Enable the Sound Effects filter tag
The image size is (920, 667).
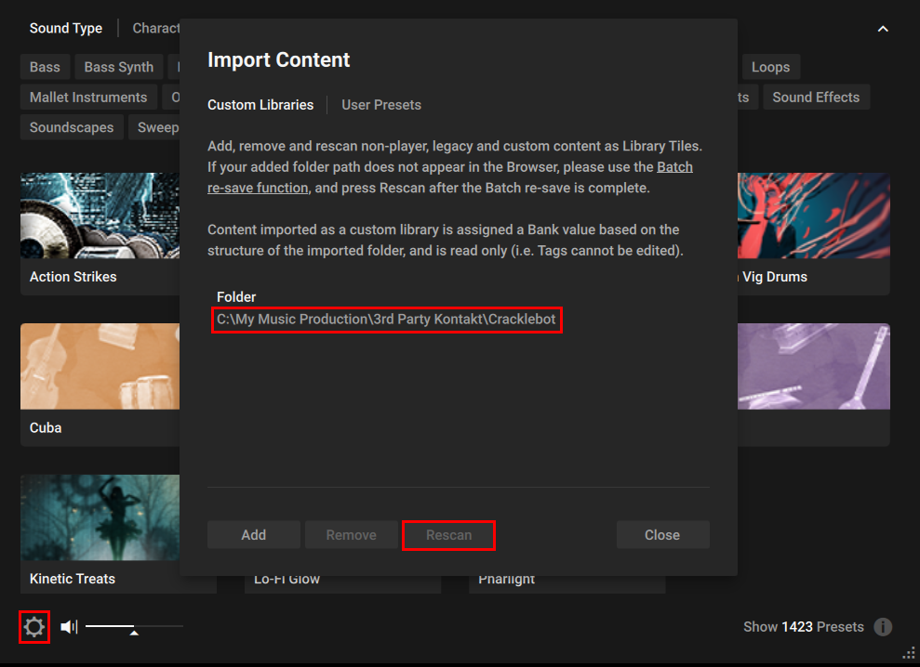(816, 98)
